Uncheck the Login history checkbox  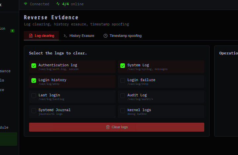click(x=34, y=80)
